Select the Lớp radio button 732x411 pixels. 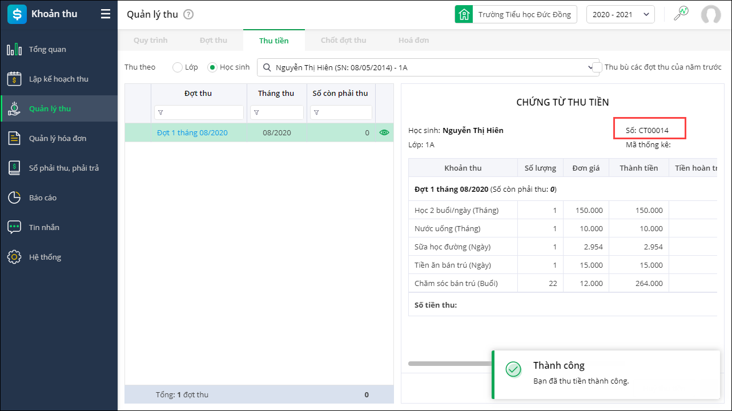point(178,67)
